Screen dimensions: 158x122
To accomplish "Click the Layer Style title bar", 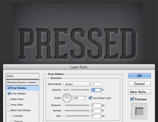I will tap(79, 67).
